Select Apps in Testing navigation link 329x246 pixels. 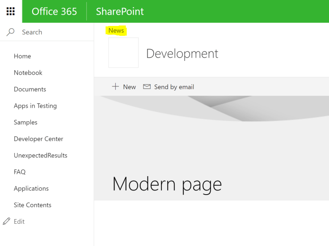pos(35,106)
